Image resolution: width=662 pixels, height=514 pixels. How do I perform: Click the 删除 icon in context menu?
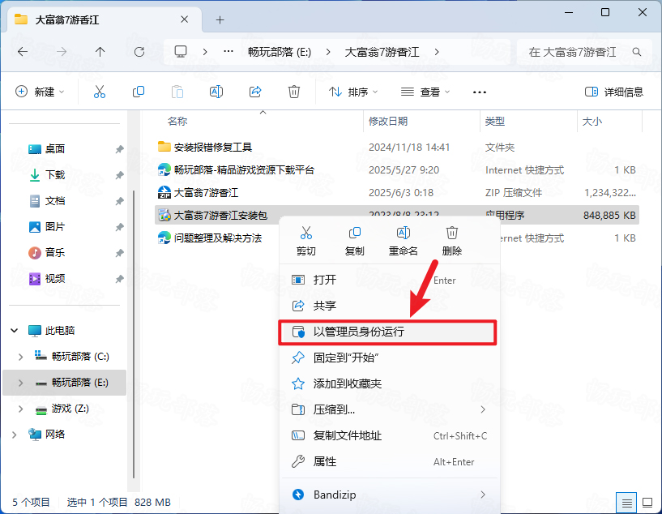click(452, 233)
